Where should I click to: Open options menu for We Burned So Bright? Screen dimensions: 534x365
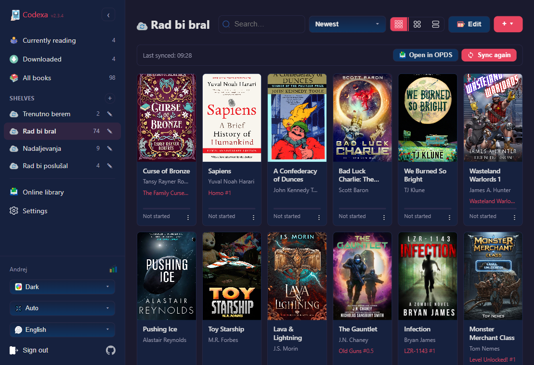point(449,217)
